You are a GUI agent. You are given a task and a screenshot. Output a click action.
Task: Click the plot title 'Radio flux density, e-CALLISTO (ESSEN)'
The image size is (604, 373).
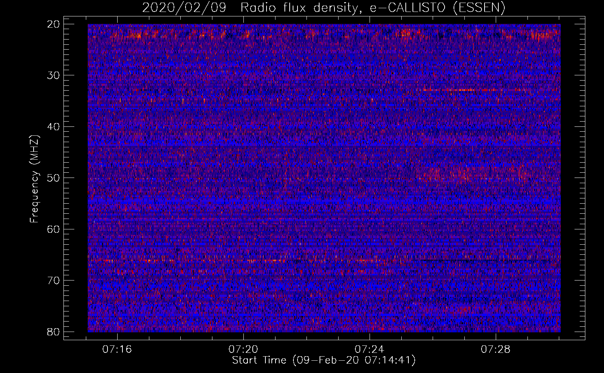(373, 7)
